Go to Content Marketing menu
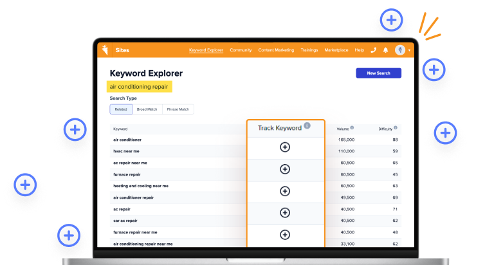The width and height of the screenshot is (494, 265). (276, 50)
